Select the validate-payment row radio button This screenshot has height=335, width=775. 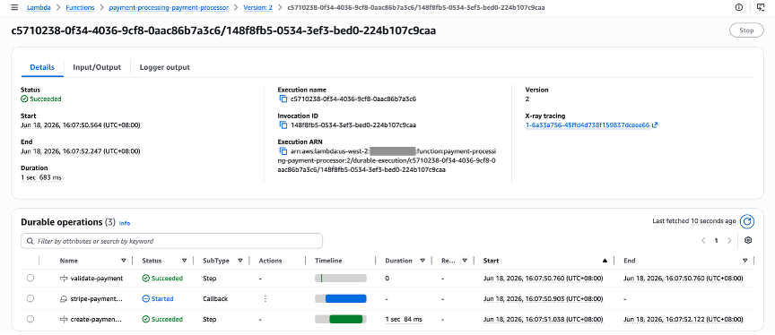tap(30, 279)
